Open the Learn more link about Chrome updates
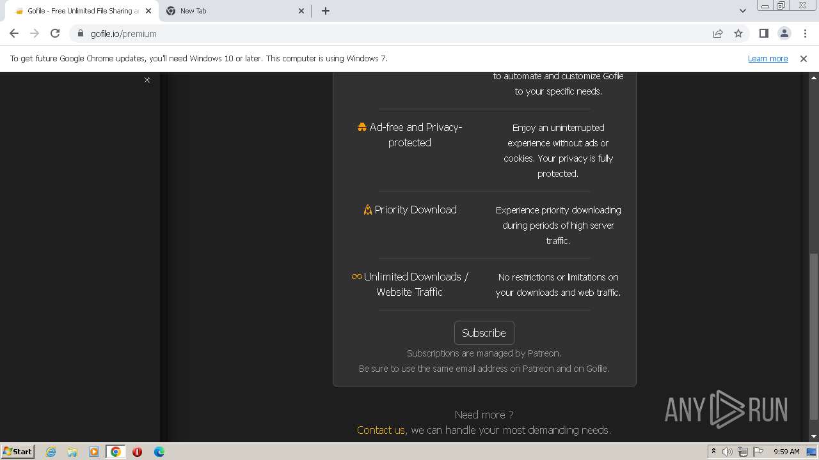This screenshot has height=460, width=819. point(768,58)
